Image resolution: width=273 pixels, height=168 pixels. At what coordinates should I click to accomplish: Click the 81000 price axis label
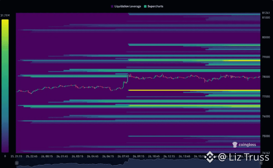tap(266, 18)
